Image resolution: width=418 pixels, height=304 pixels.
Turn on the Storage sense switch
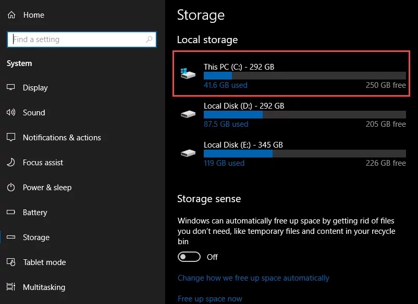189,257
